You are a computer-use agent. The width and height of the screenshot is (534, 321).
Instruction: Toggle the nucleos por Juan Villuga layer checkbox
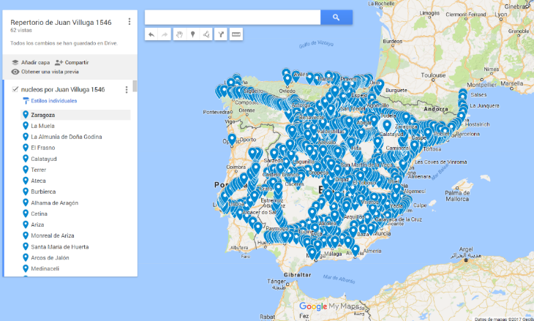pyautogui.click(x=15, y=89)
